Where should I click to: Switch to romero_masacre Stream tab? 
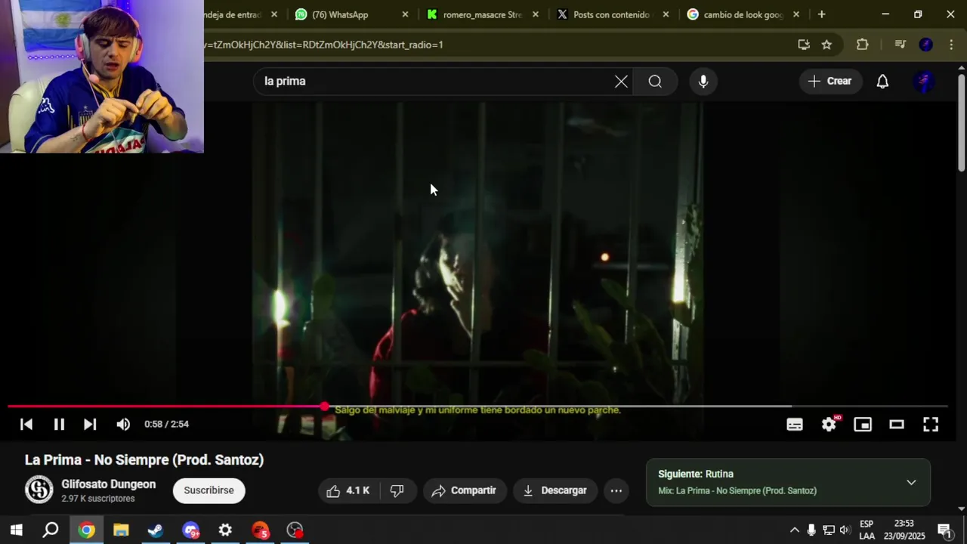click(x=482, y=14)
